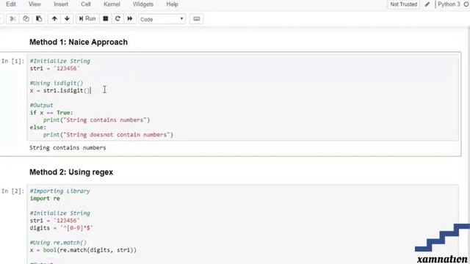470x264 pixels.
Task: Restart the kernel icon
Action: coord(117,19)
